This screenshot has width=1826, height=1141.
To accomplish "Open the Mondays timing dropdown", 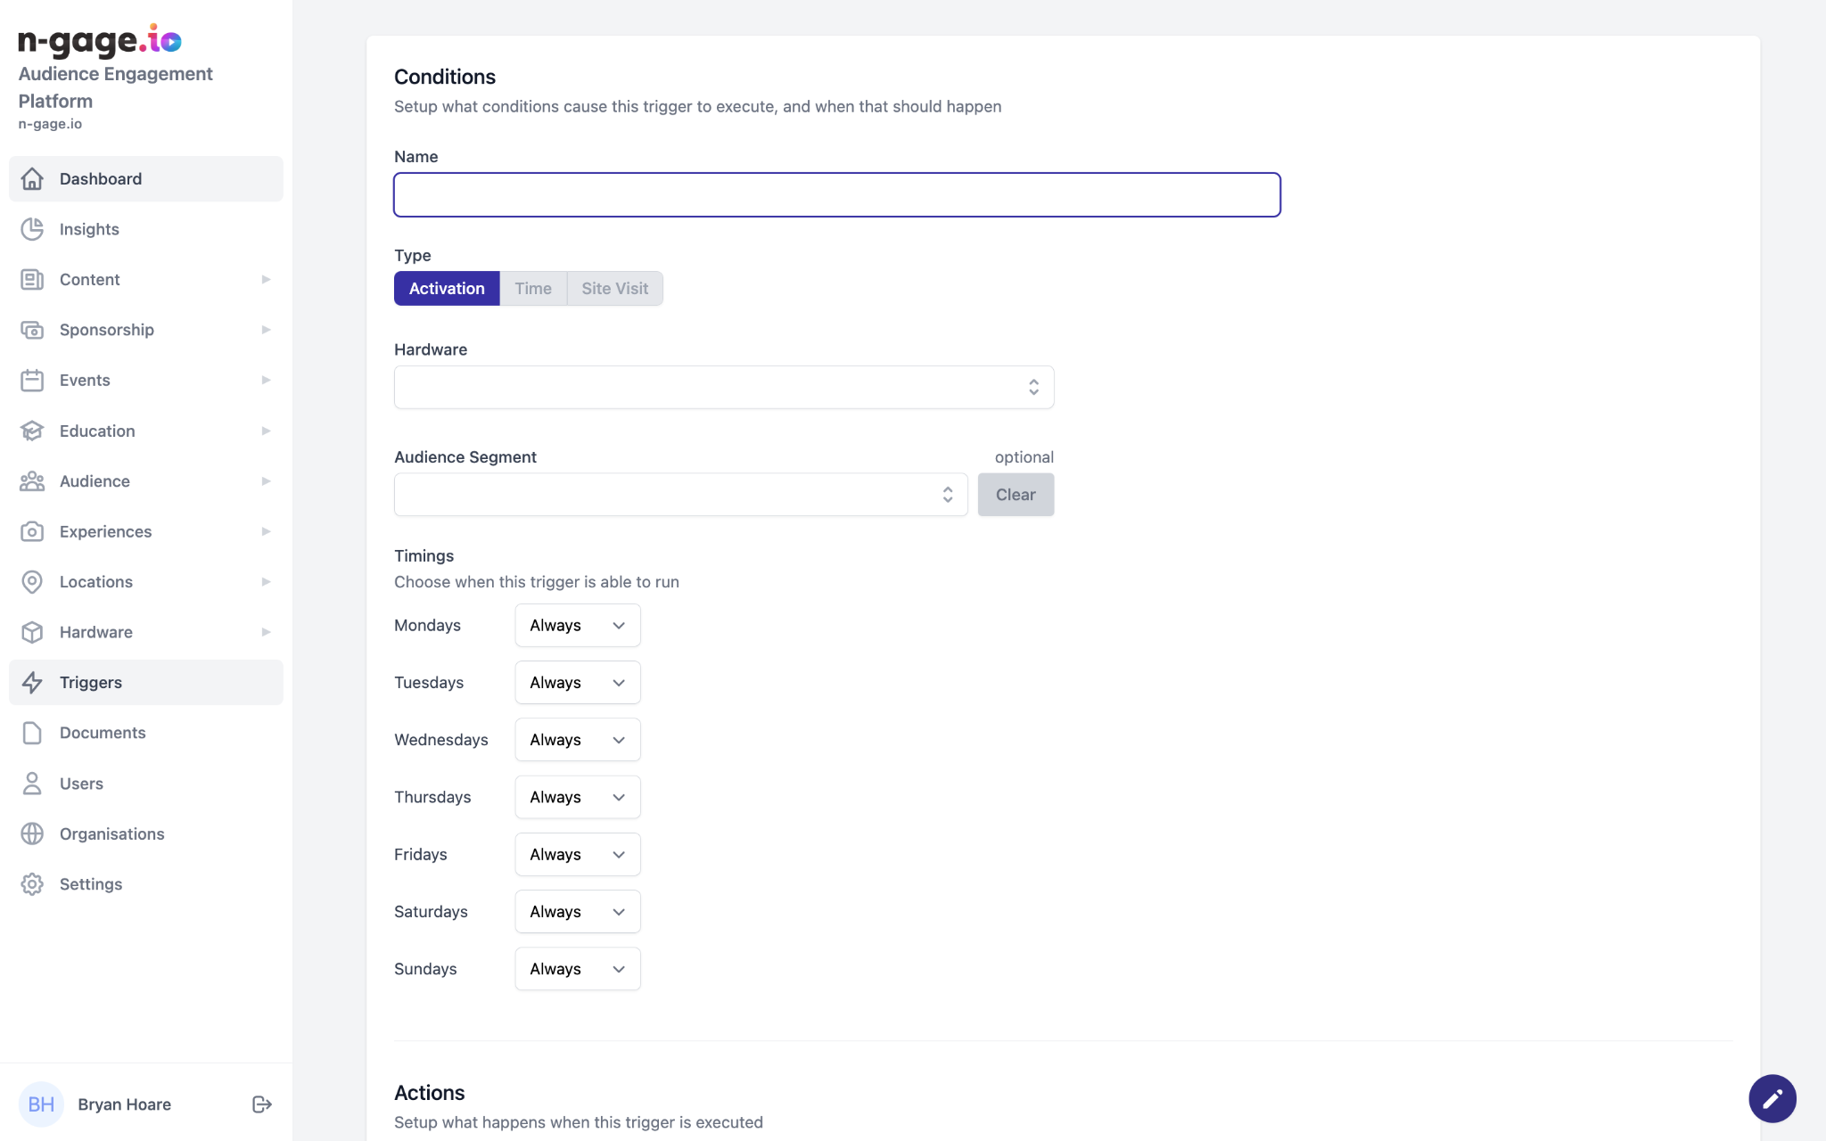I will pos(577,626).
